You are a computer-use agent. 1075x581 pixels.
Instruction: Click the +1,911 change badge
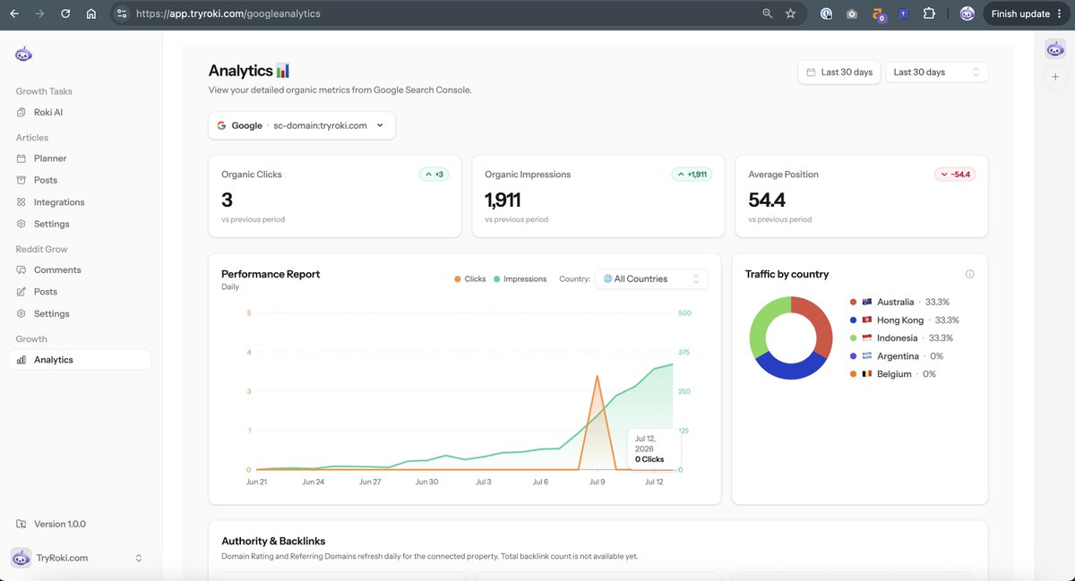pyautogui.click(x=692, y=175)
